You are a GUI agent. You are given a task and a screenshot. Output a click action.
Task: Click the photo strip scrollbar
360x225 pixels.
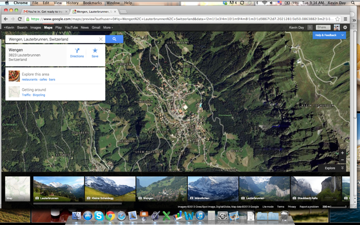tap(78, 203)
